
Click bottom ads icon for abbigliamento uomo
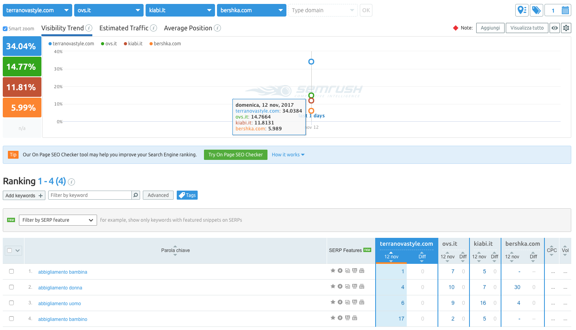coord(362,302)
